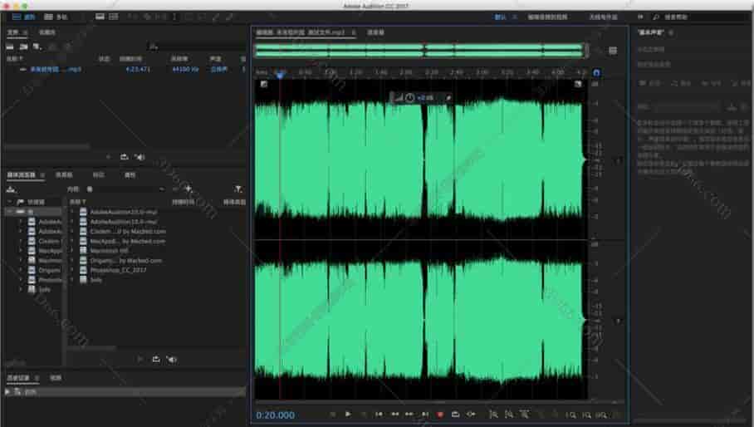Viewport: 754px width, 427px height.
Task: Click the Open File icon in Files panel
Action: pyautogui.click(x=10, y=47)
